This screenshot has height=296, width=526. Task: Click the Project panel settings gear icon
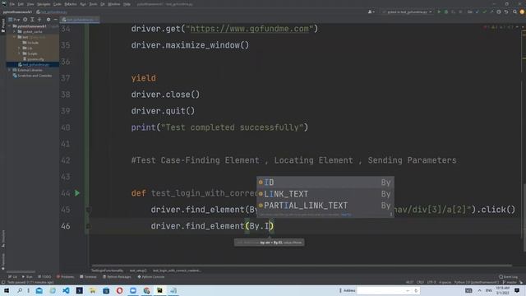(48, 20)
